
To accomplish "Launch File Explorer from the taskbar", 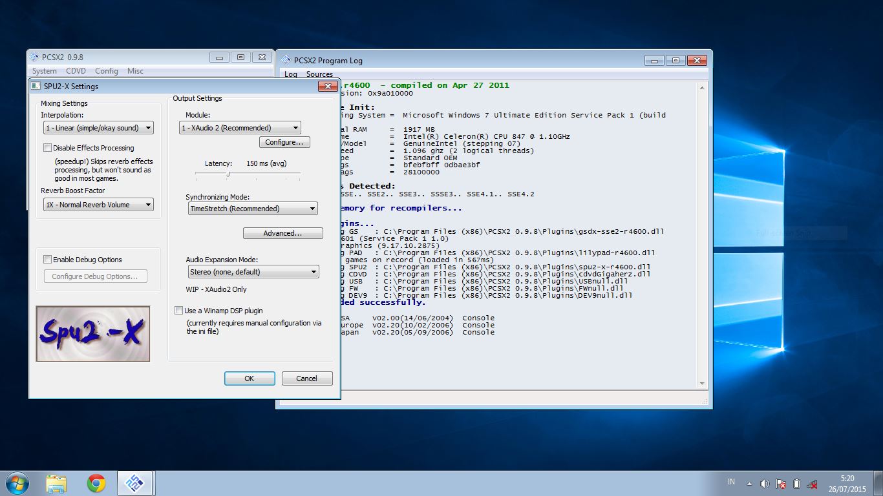I will point(56,483).
